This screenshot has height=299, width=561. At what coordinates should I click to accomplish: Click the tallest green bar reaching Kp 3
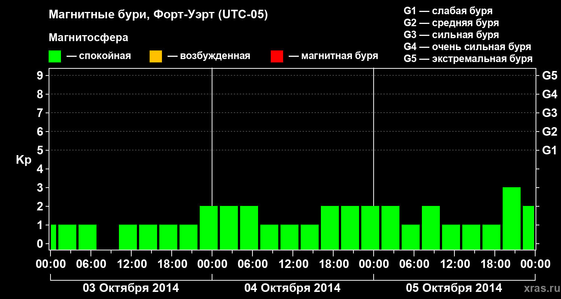(512, 218)
